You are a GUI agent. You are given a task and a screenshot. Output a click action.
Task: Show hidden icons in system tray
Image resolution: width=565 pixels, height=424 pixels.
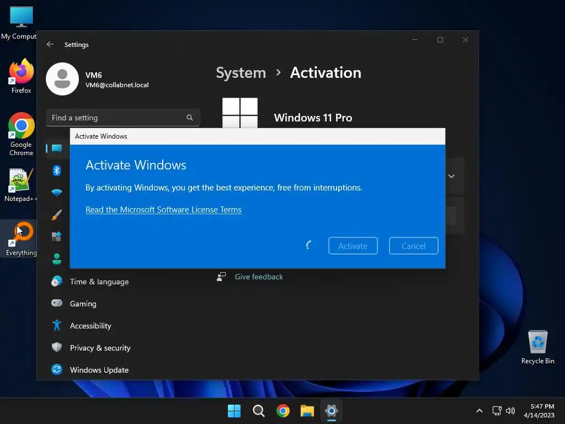pyautogui.click(x=479, y=411)
